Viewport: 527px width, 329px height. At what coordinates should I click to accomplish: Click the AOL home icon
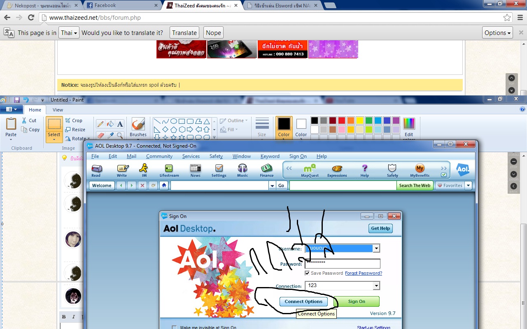(164, 185)
